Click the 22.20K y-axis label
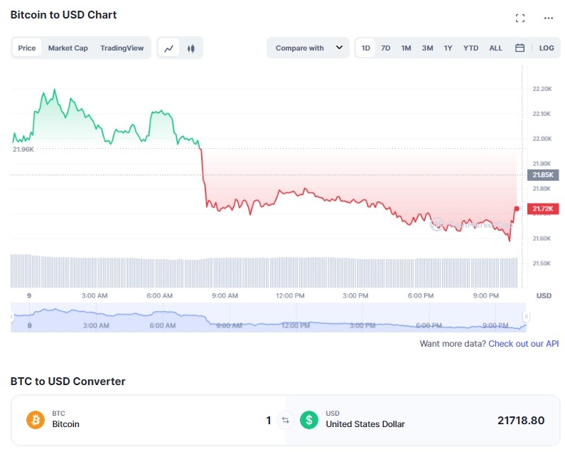 [542, 89]
